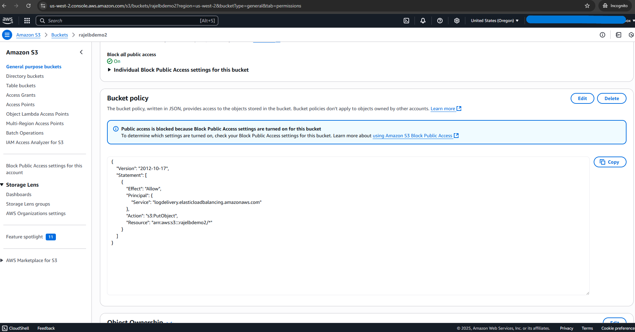The width and height of the screenshot is (635, 332).
Task: Open the AWS services grid menu
Action: click(27, 21)
